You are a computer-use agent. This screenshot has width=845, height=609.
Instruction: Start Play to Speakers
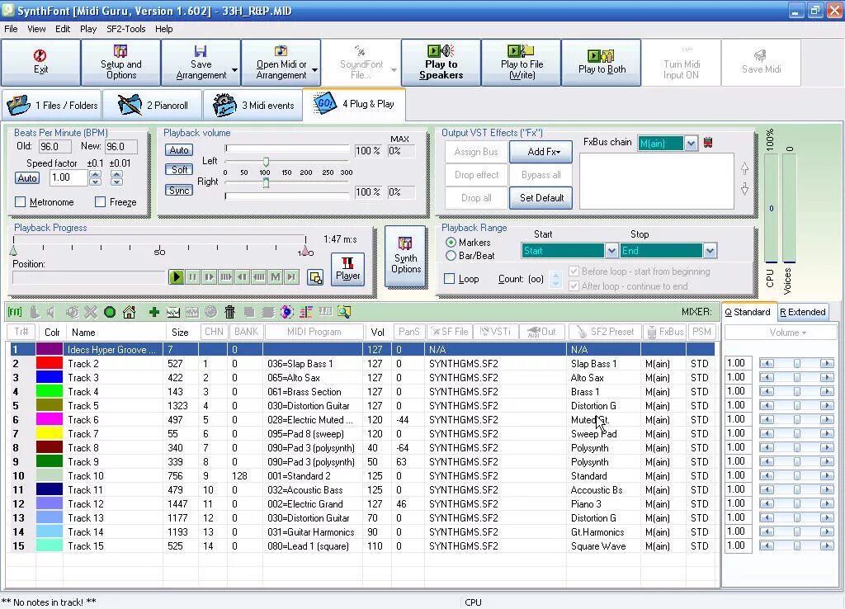pyautogui.click(x=441, y=62)
